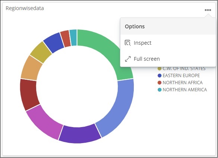The image size is (218, 158).
Task: Open the panel options three-dot menu
Action: click(x=208, y=10)
